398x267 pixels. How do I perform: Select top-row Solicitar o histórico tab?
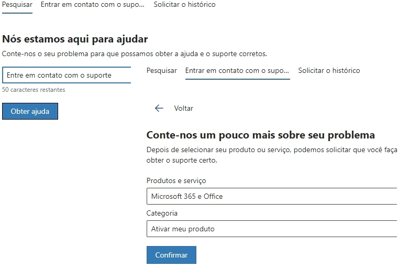tap(184, 5)
